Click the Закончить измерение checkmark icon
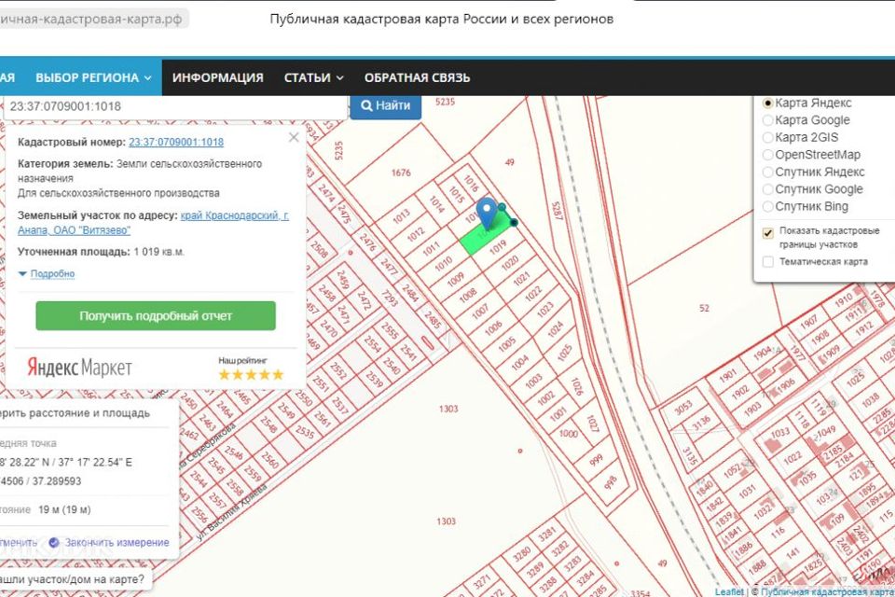Image resolution: width=895 pixels, height=597 pixels. click(x=54, y=542)
